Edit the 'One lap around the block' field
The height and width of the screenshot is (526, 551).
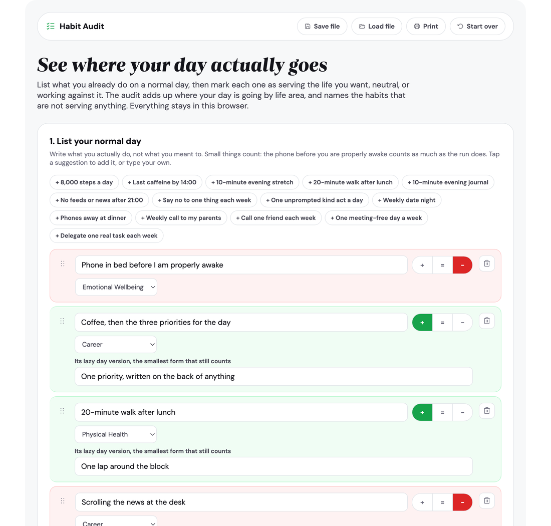coord(273,466)
